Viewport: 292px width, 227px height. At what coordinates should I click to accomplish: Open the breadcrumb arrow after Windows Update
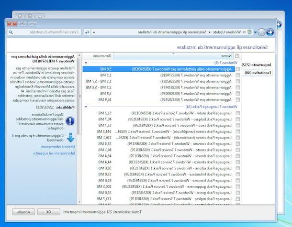click(x=209, y=32)
